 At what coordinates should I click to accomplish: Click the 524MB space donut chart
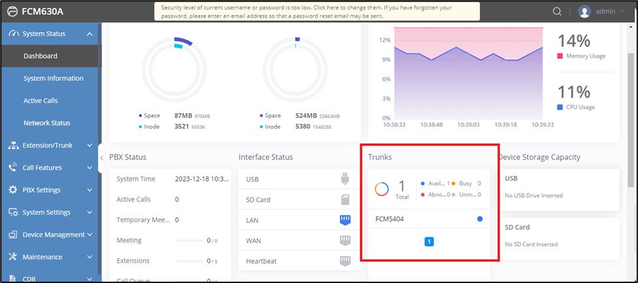(x=295, y=69)
